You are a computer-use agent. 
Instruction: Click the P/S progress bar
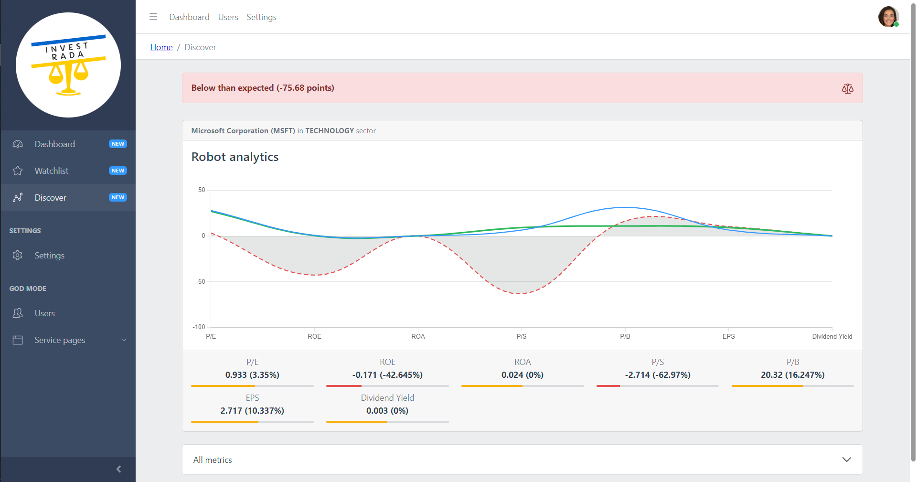pyautogui.click(x=658, y=386)
